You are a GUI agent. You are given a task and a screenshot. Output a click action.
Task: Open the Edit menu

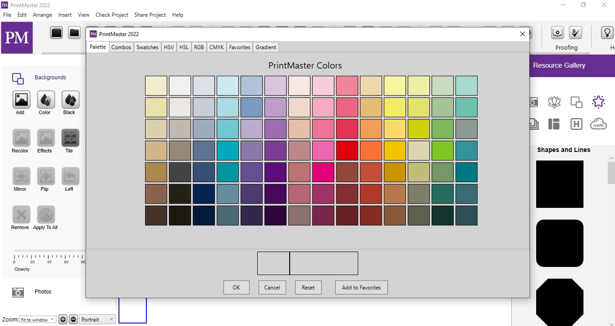[22, 15]
